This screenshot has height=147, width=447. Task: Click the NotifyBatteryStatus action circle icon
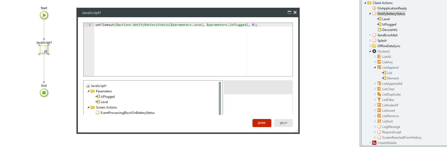tap(374, 14)
